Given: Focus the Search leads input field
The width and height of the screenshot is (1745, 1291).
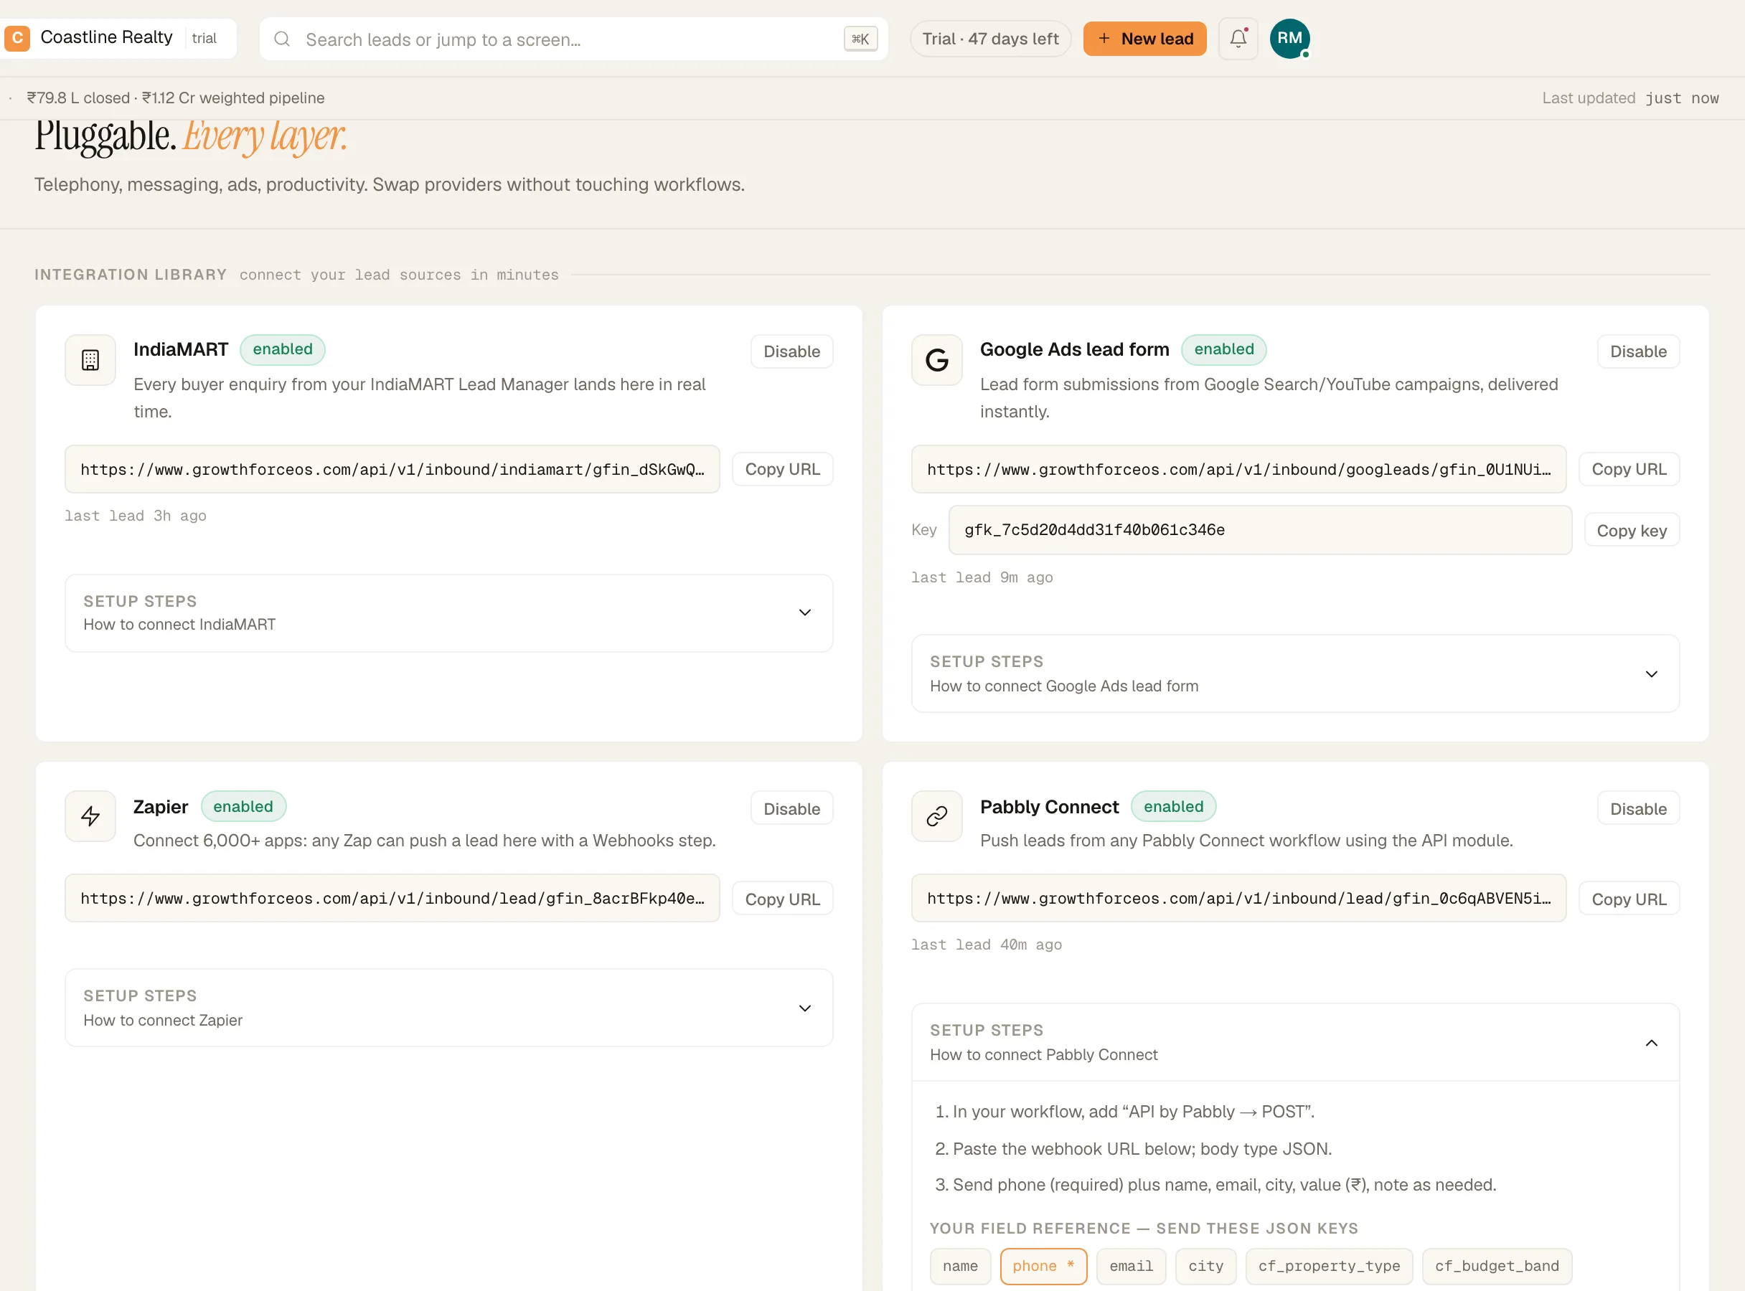Looking at the screenshot, I should (x=573, y=39).
